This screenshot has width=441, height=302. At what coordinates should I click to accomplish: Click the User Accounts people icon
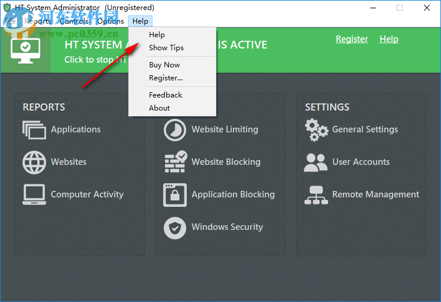pyautogui.click(x=316, y=163)
